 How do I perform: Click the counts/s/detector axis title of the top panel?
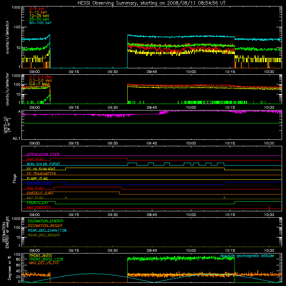point(7,37)
